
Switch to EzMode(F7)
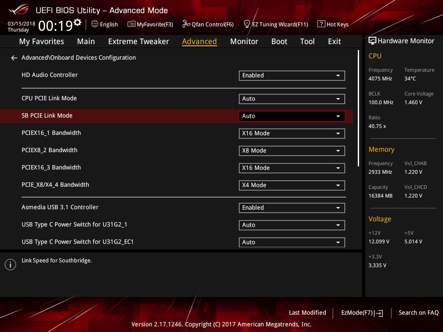coord(362,313)
